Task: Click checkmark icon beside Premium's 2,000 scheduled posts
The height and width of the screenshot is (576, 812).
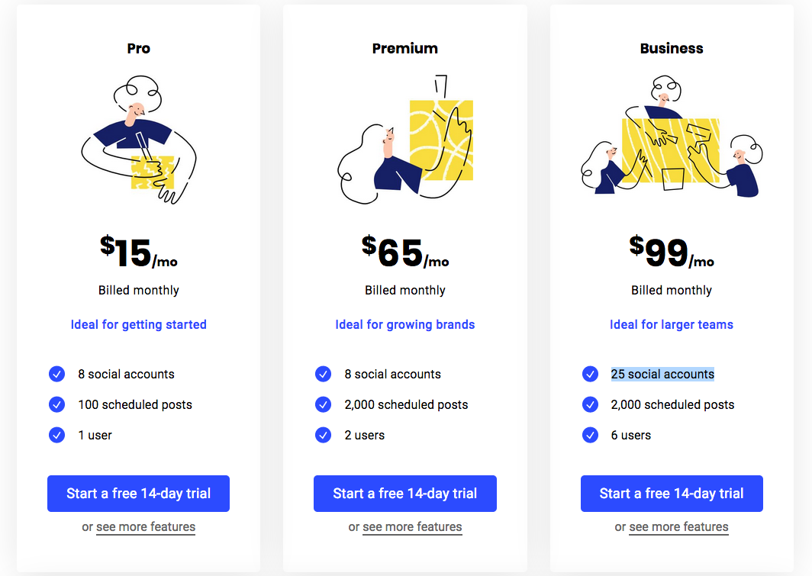Action: [x=323, y=404]
